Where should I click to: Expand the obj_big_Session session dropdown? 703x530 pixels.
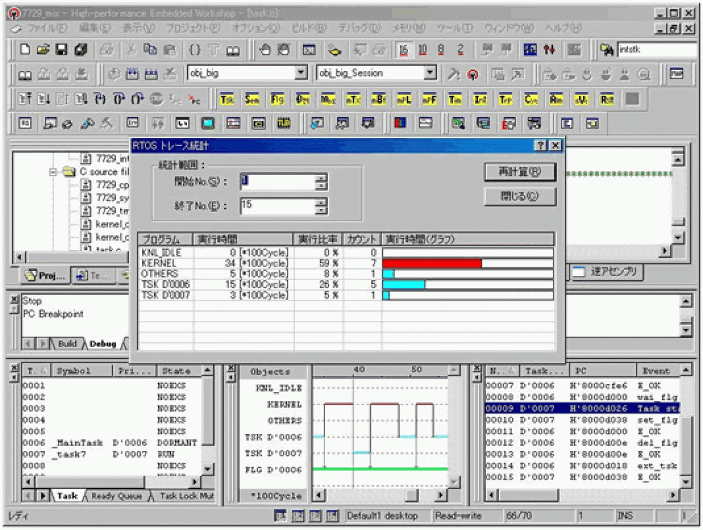pos(430,73)
